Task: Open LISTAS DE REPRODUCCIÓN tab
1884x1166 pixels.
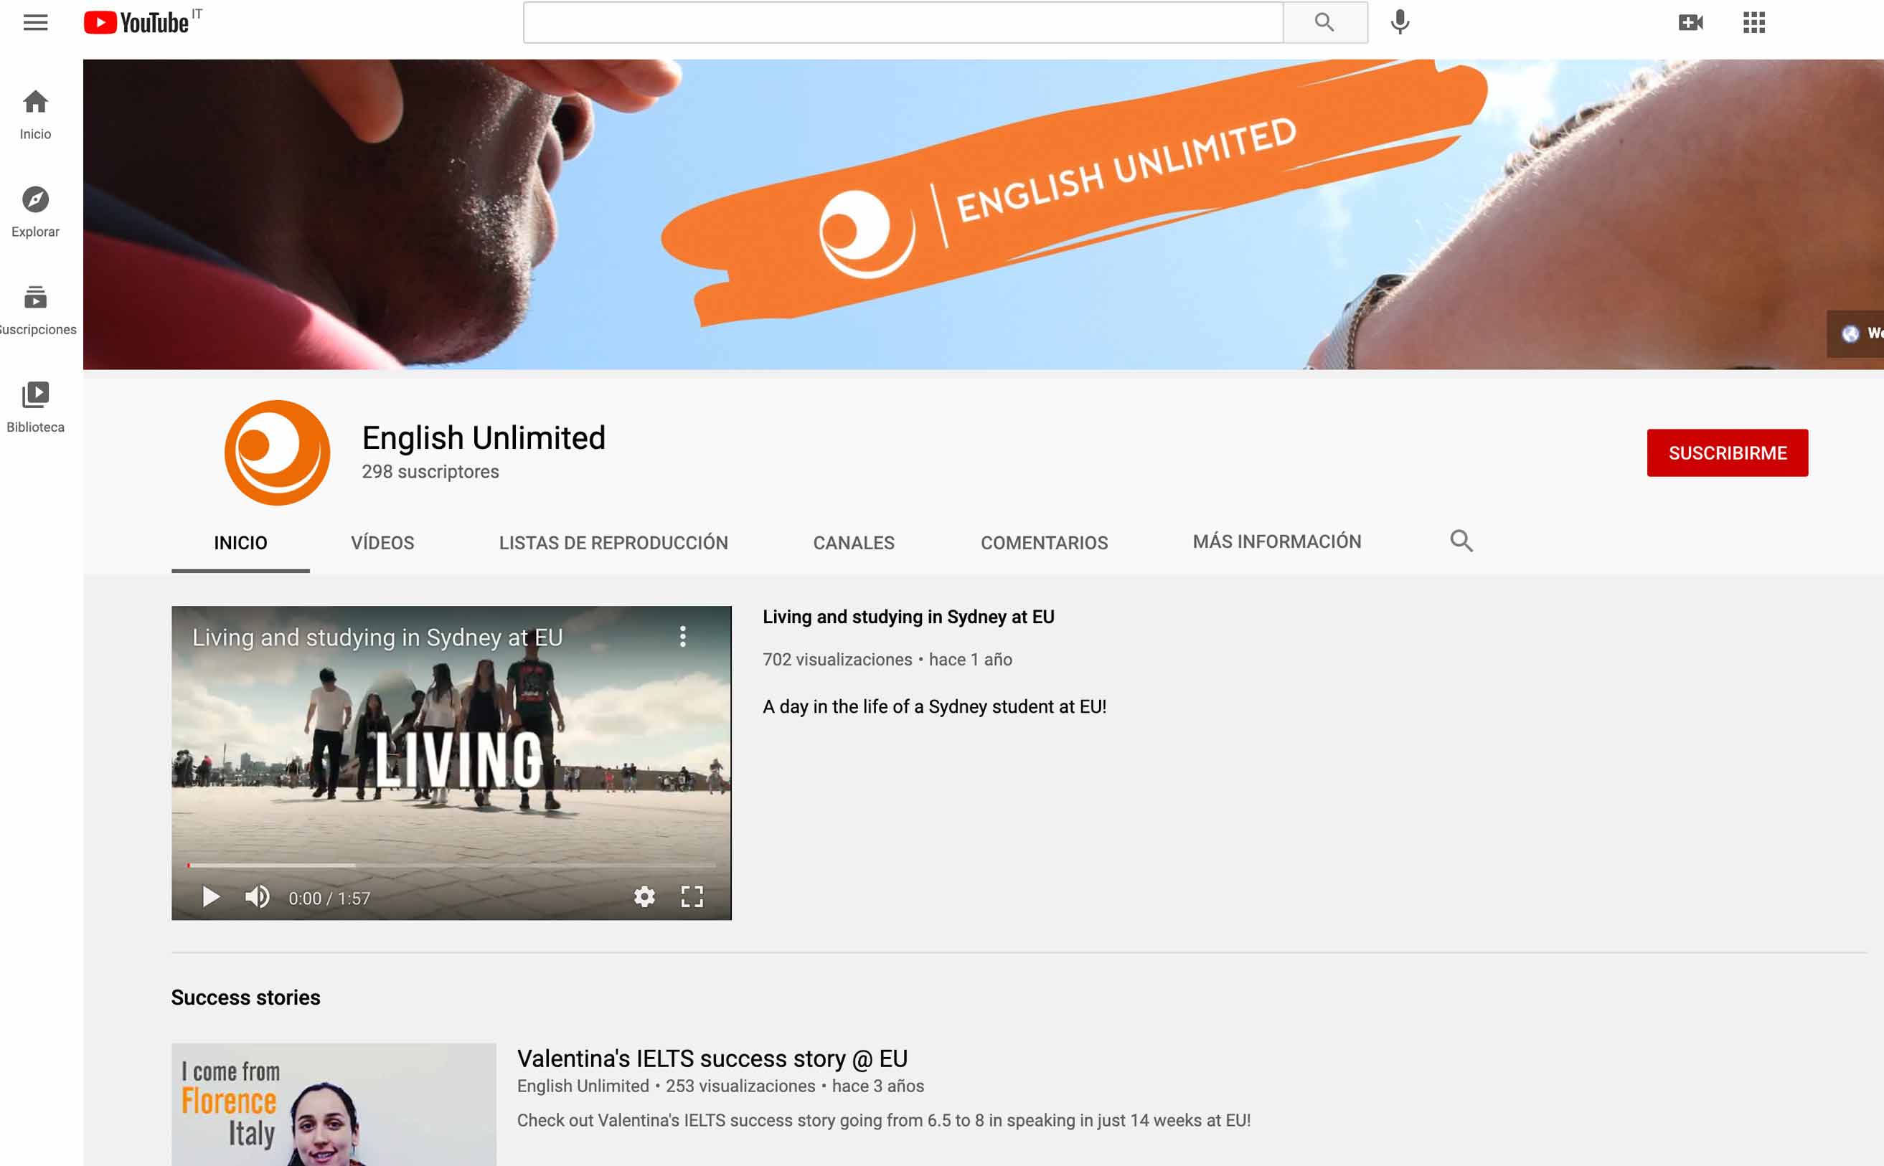Action: (613, 543)
